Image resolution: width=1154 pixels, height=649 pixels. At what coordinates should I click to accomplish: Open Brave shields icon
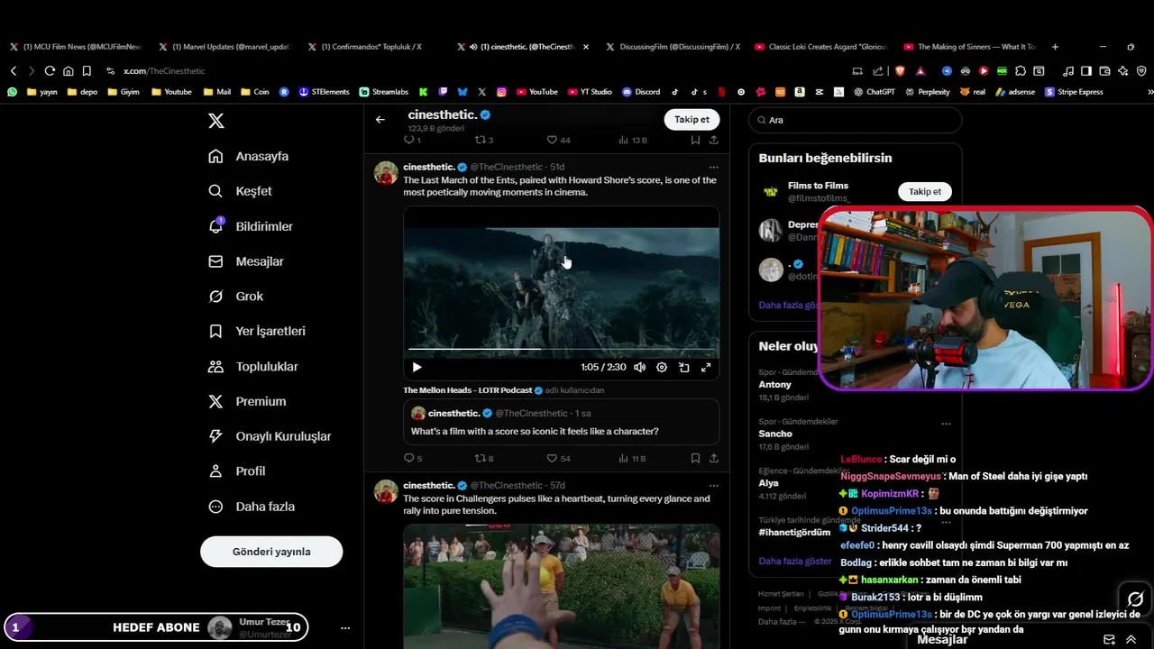pyautogui.click(x=900, y=71)
